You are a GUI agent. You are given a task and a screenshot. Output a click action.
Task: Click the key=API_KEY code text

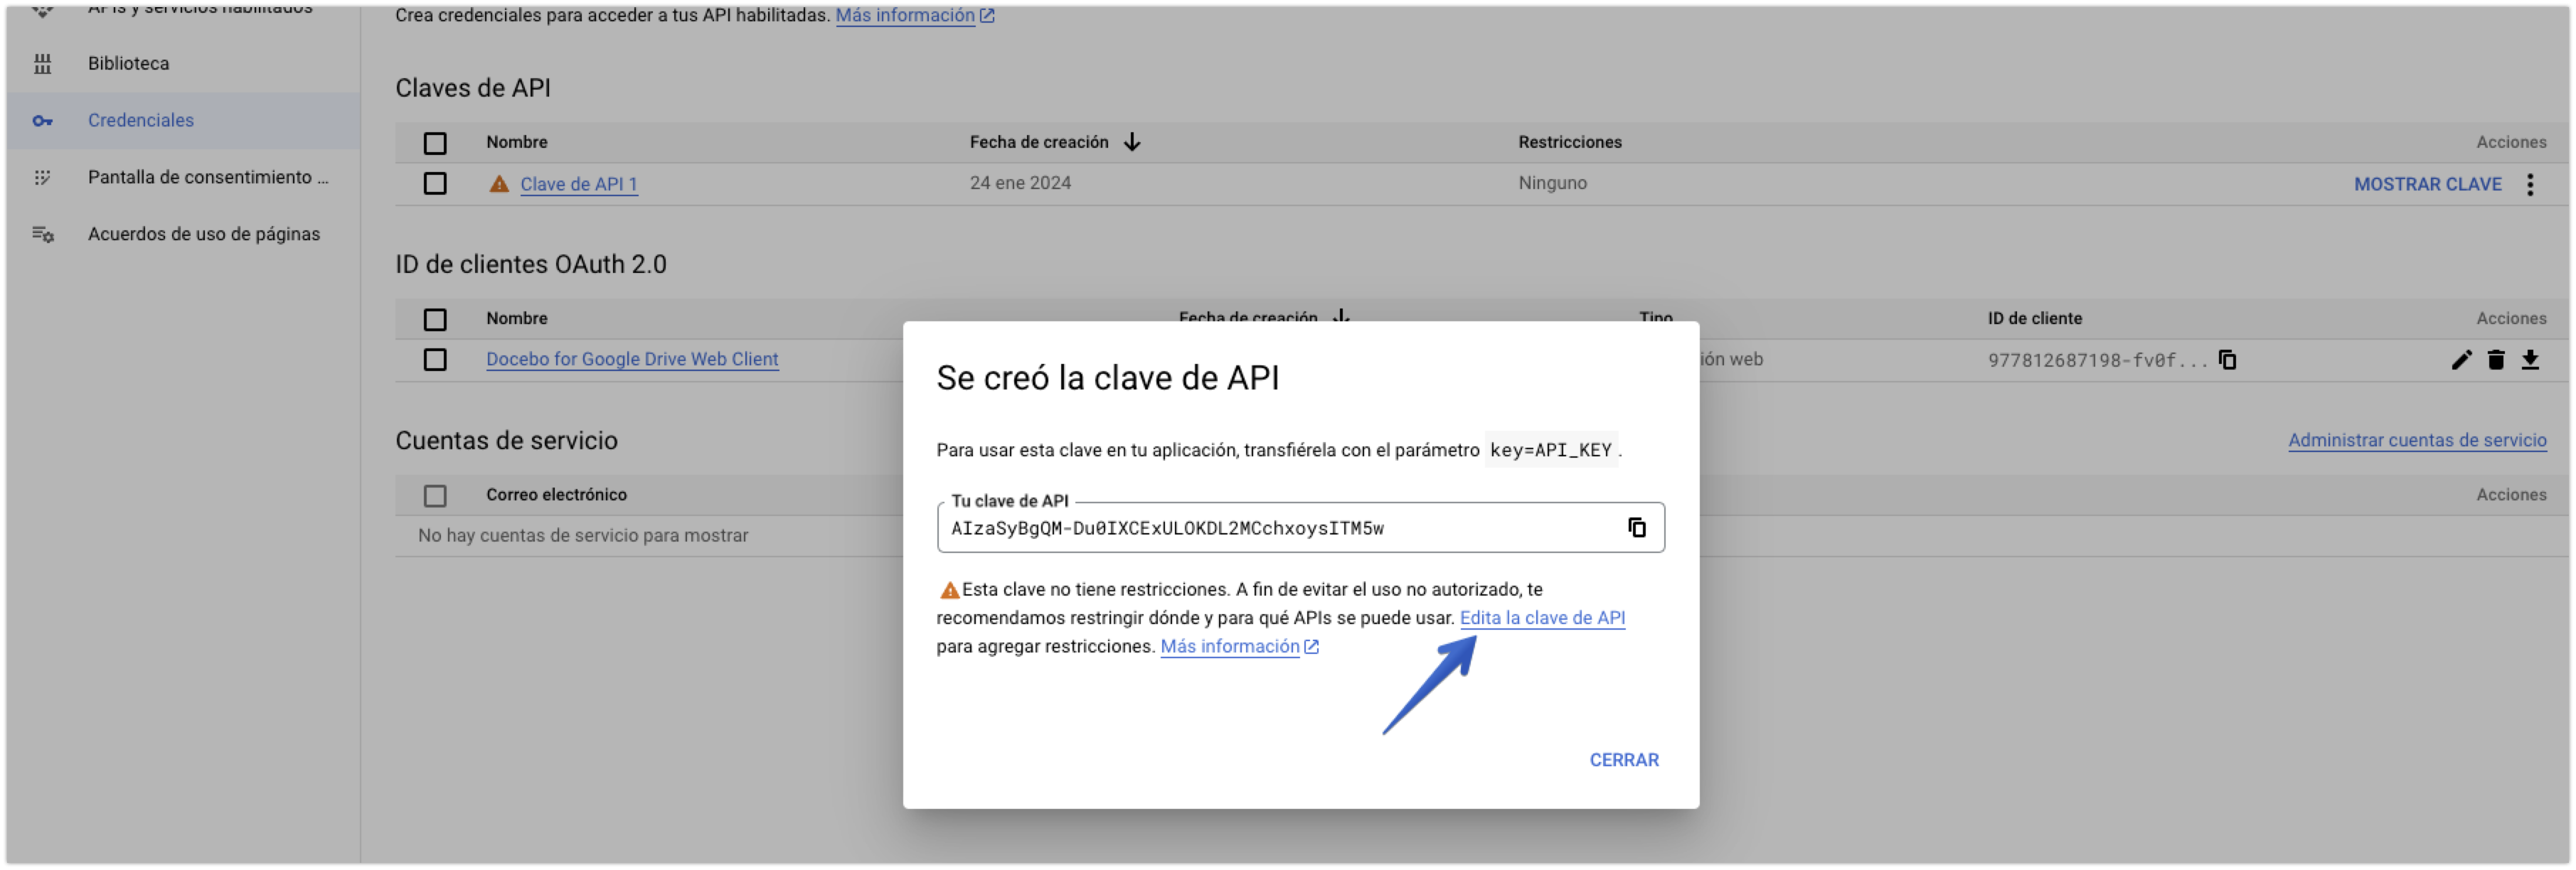pyautogui.click(x=1550, y=451)
